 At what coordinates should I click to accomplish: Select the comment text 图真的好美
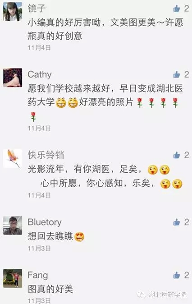click(x=50, y=289)
